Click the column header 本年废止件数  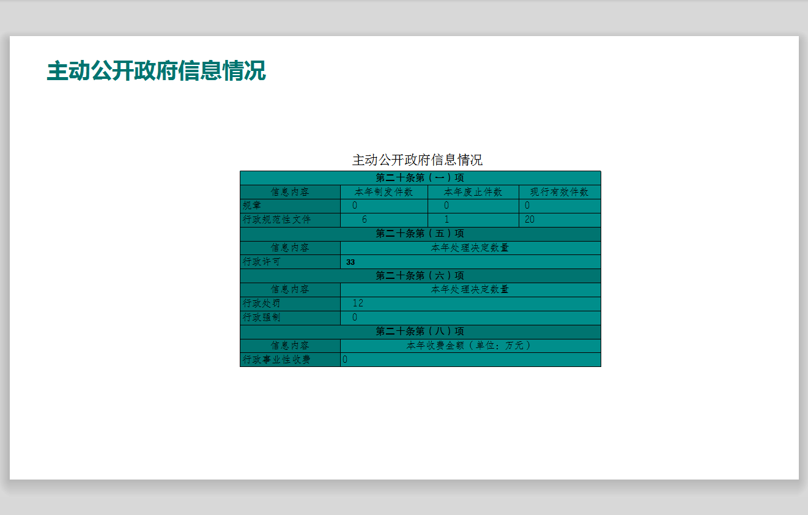473,192
